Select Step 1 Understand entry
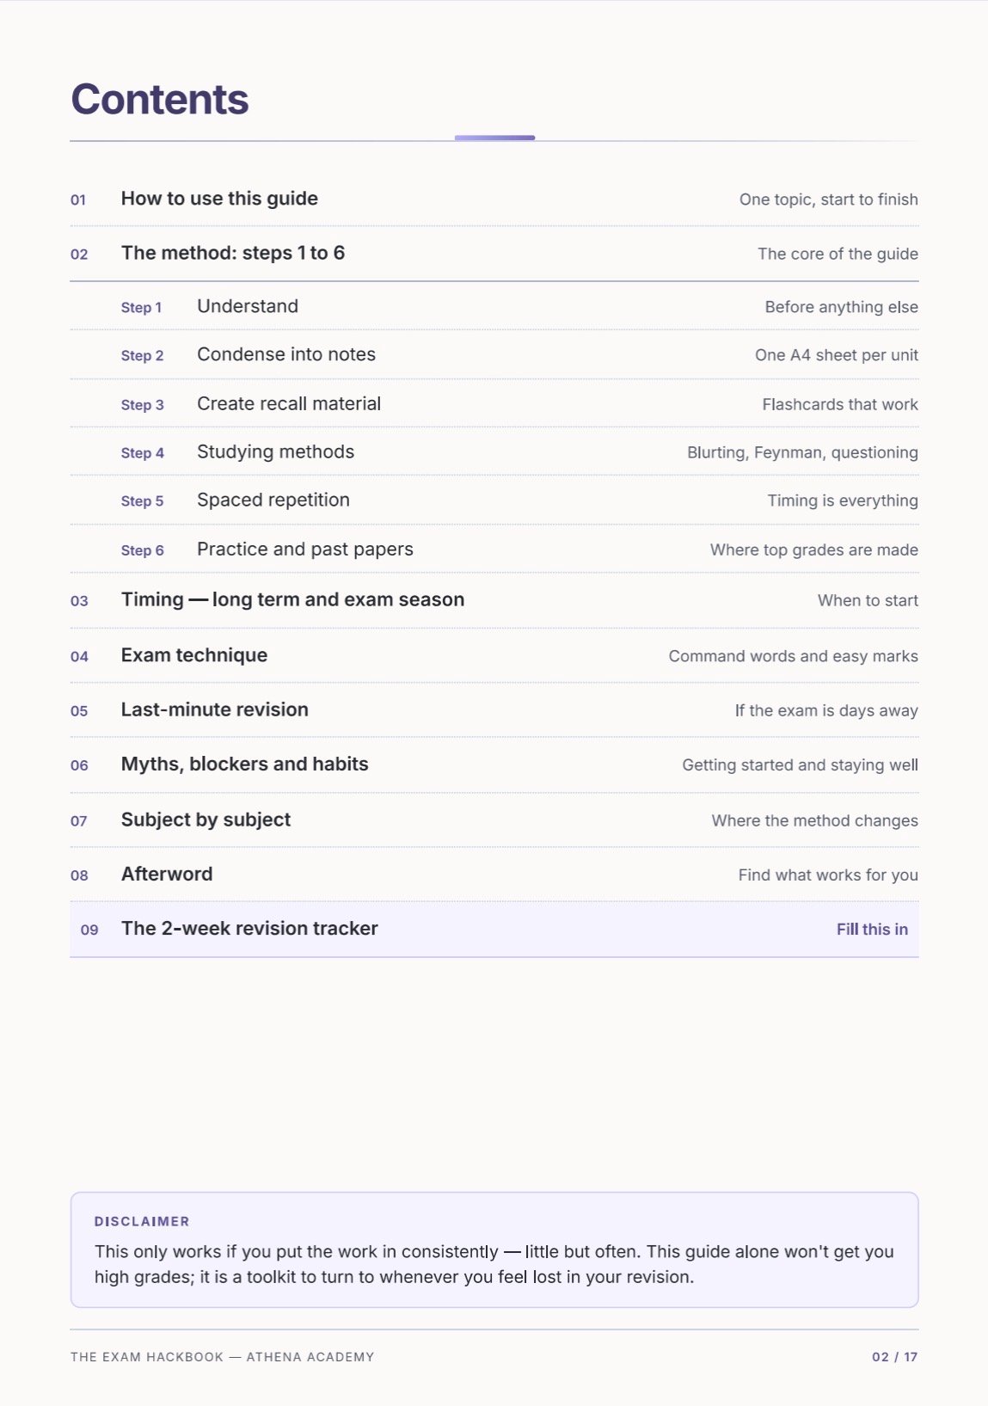 [x=494, y=306]
